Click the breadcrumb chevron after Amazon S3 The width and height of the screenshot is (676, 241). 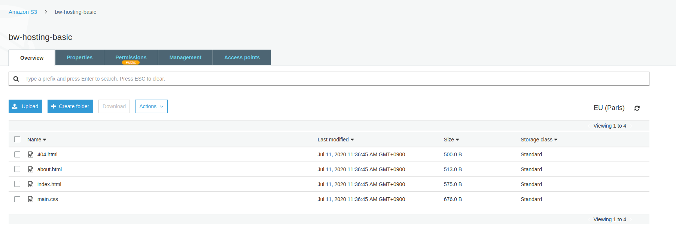(x=46, y=12)
